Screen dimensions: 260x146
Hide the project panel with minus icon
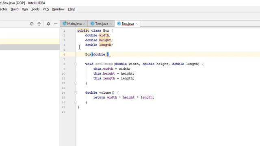[x=56, y=24]
